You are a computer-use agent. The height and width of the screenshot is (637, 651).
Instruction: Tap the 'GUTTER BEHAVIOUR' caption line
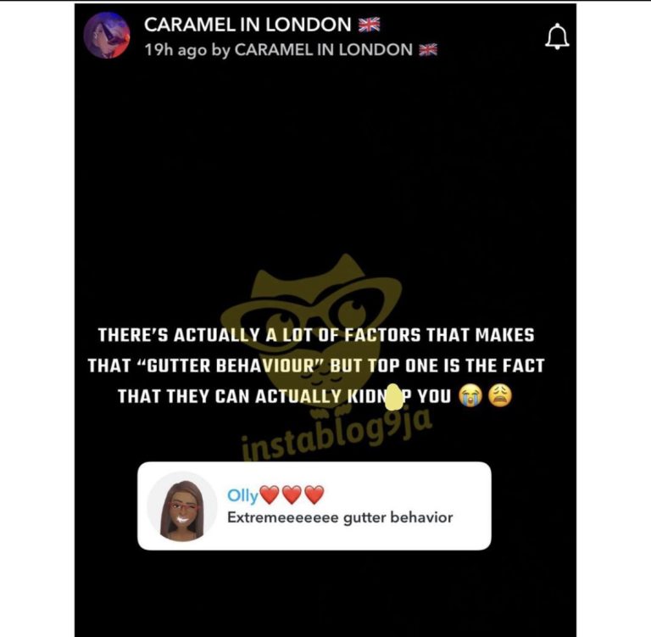click(x=316, y=366)
